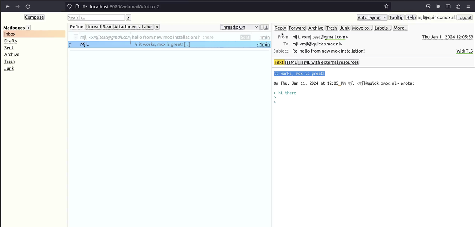
Task: Archive the open message via toolbar
Action: coord(316,28)
